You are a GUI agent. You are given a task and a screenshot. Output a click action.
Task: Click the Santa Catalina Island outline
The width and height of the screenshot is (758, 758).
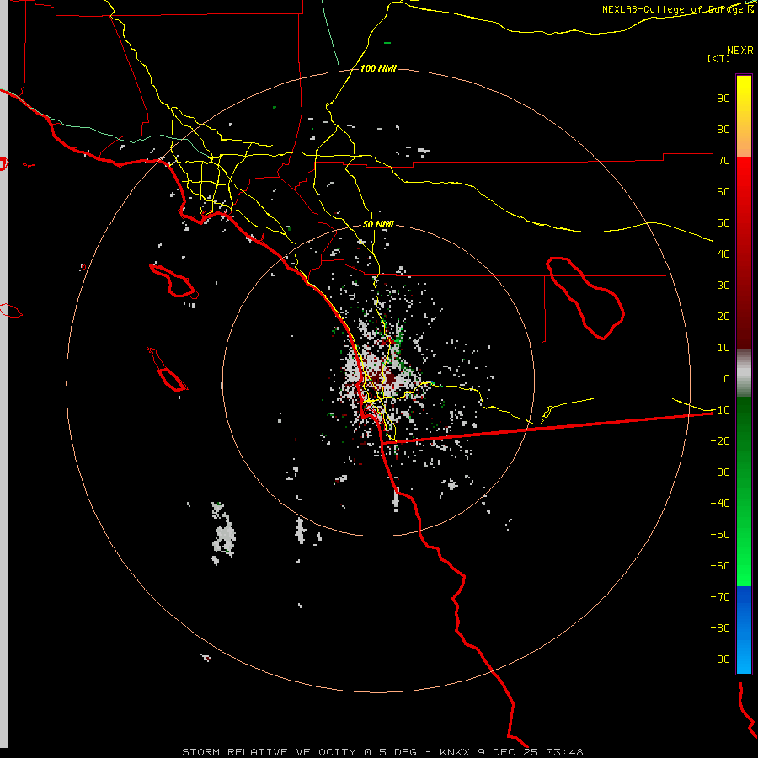tap(174, 281)
